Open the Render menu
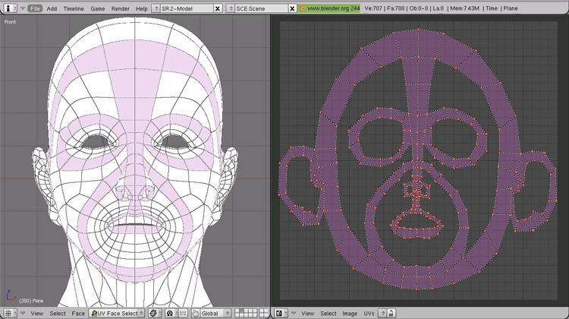Image resolution: width=569 pixels, height=319 pixels. [x=120, y=8]
